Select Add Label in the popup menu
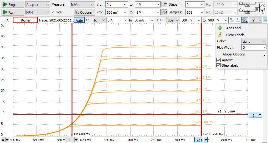This screenshot has width=268, height=143. (233, 28)
